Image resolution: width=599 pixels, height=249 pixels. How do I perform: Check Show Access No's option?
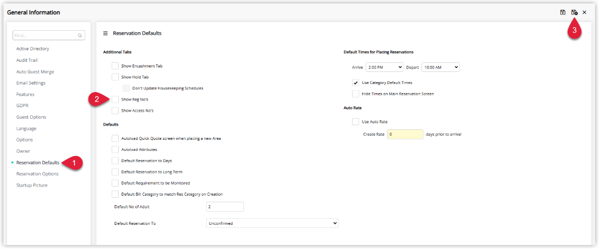pos(115,111)
